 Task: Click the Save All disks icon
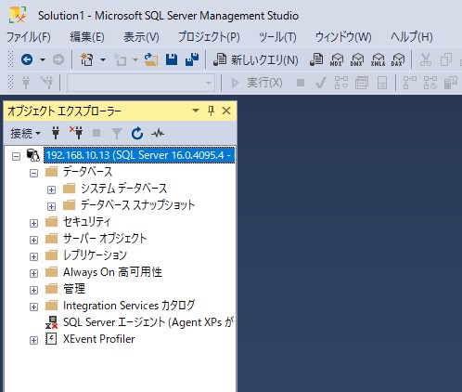tap(192, 59)
